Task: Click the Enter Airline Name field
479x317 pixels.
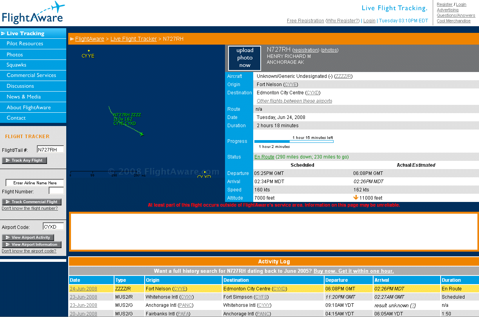Action: coord(35,183)
